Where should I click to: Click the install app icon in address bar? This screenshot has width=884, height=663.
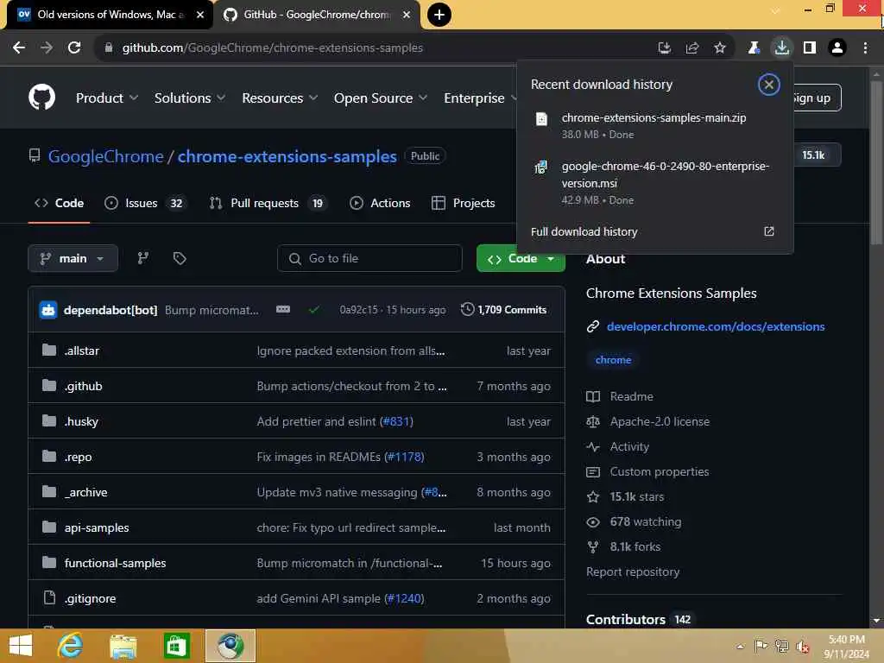(x=665, y=48)
